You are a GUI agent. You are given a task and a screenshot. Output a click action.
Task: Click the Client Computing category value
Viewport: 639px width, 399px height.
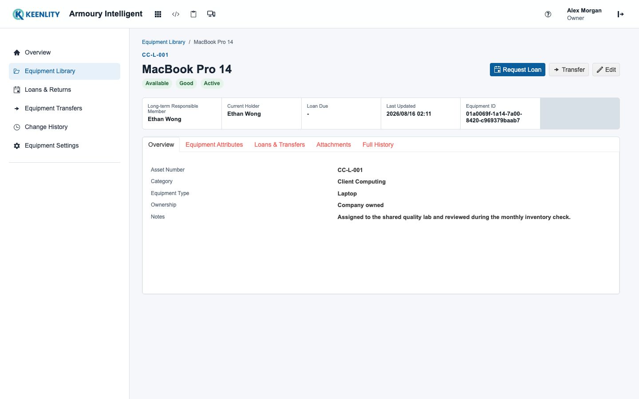coord(362,182)
